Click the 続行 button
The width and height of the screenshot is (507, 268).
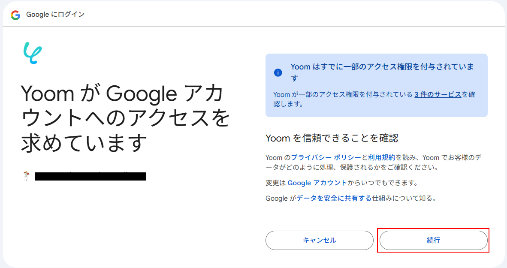(x=433, y=240)
